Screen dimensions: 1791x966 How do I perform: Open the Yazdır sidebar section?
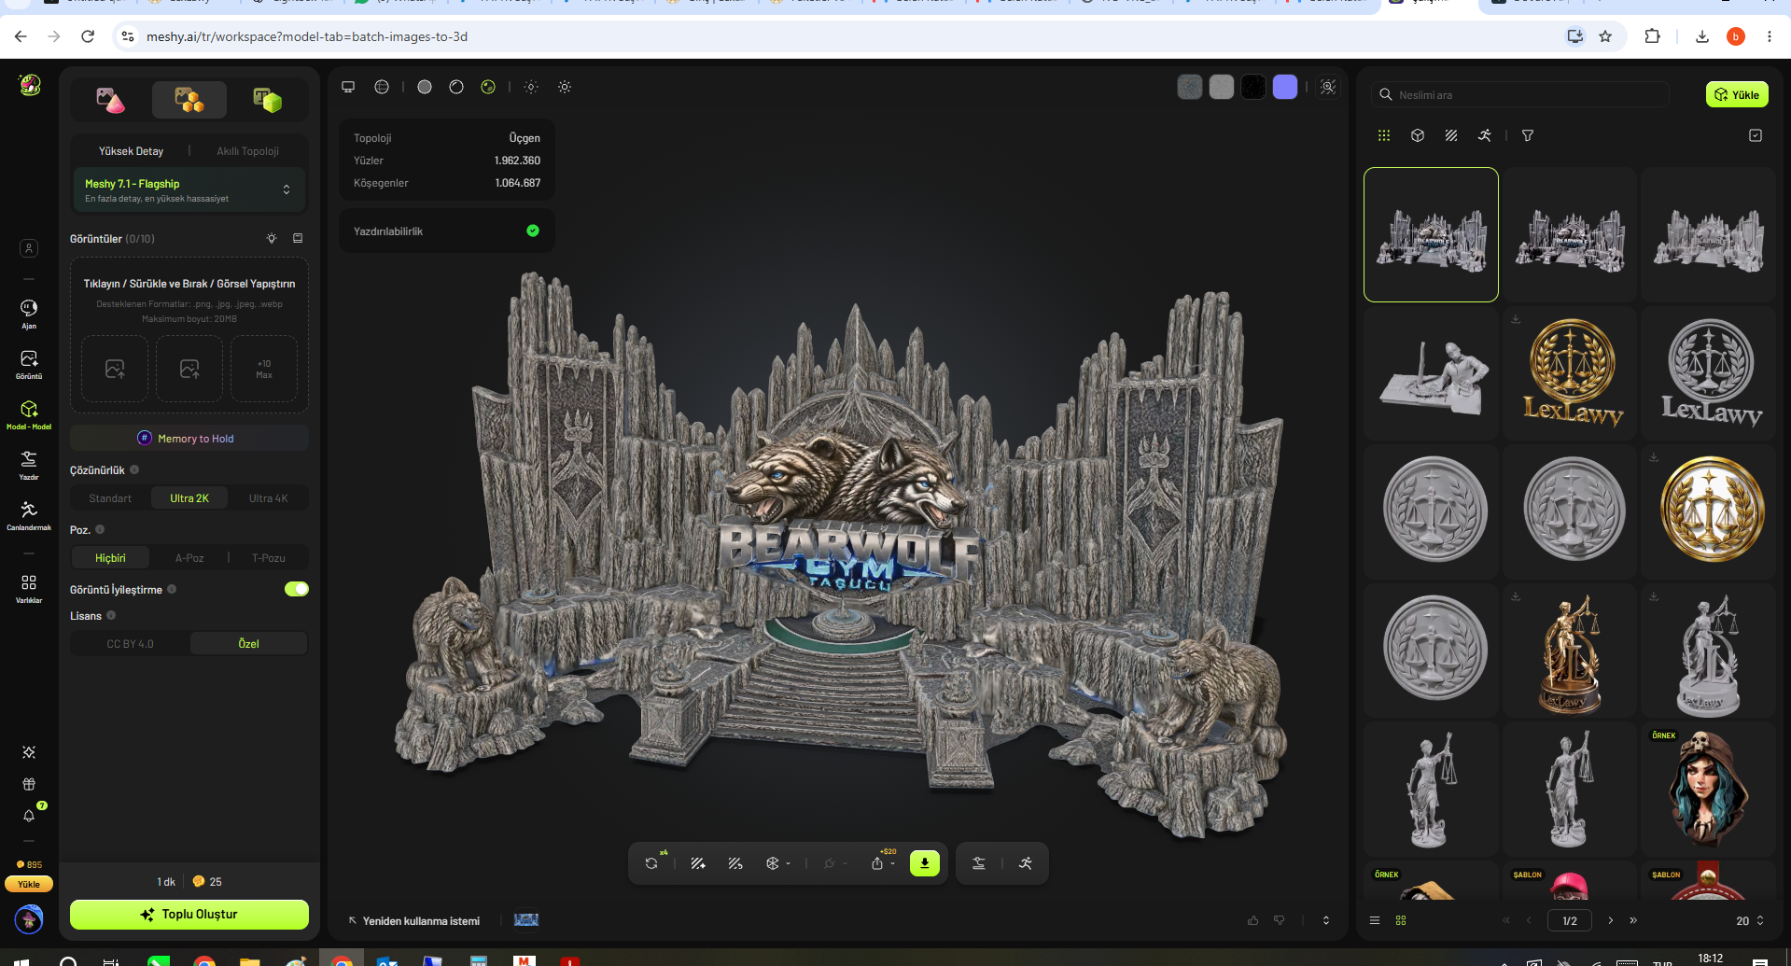click(29, 465)
